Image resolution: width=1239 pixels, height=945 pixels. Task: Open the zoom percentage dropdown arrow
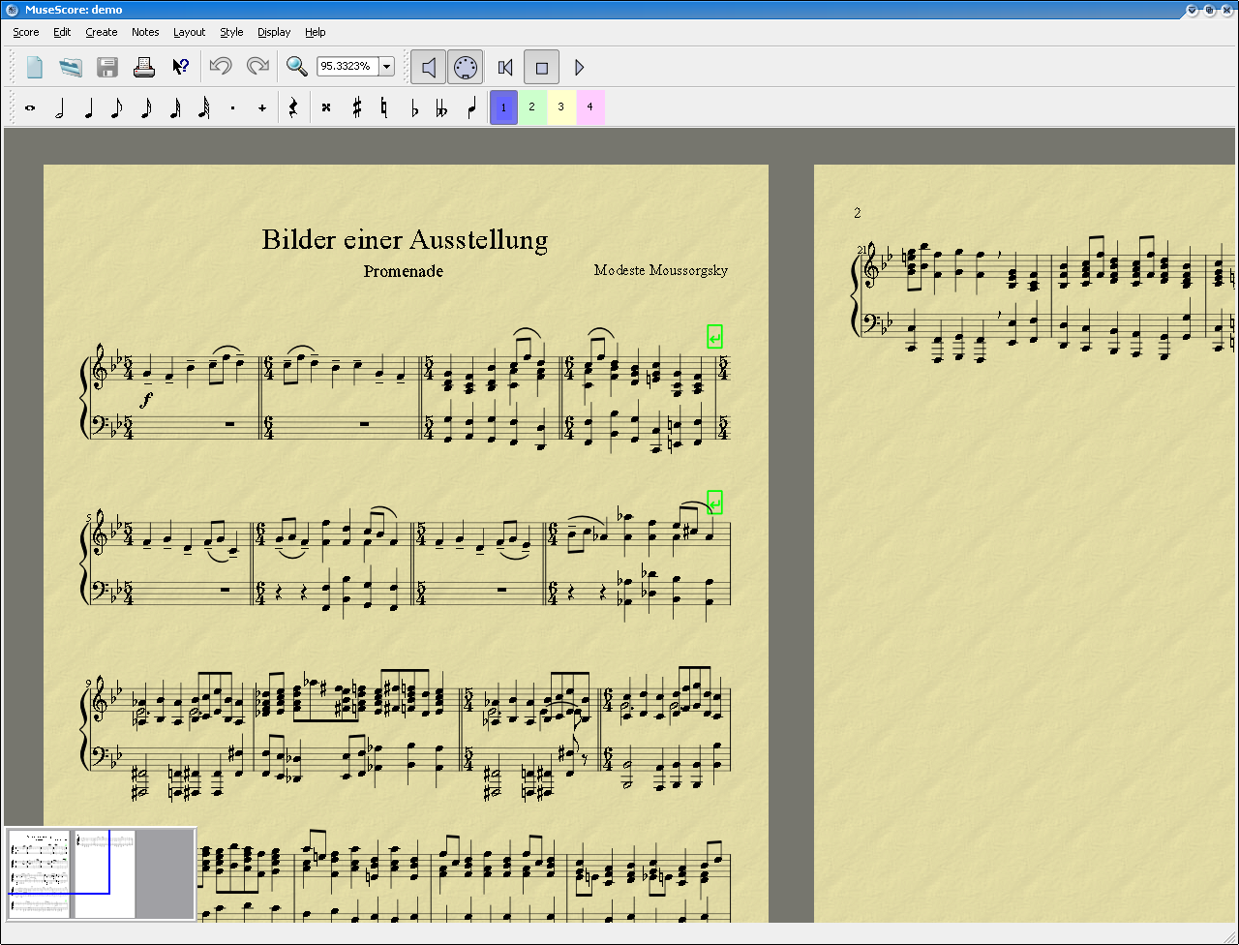(387, 67)
